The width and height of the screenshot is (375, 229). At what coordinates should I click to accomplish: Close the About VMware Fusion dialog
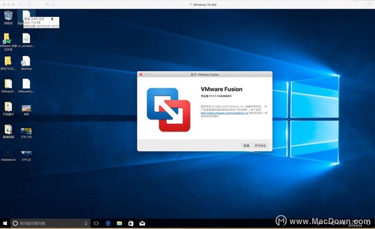(141, 75)
